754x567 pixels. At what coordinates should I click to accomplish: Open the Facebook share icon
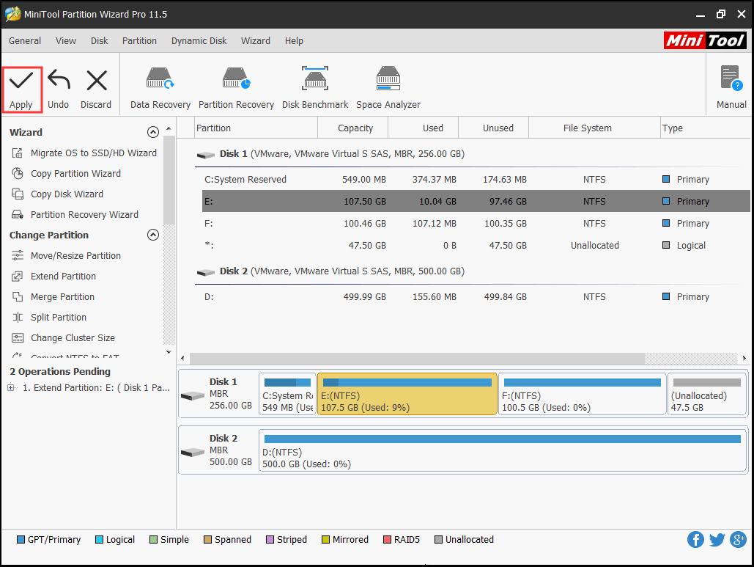[695, 540]
